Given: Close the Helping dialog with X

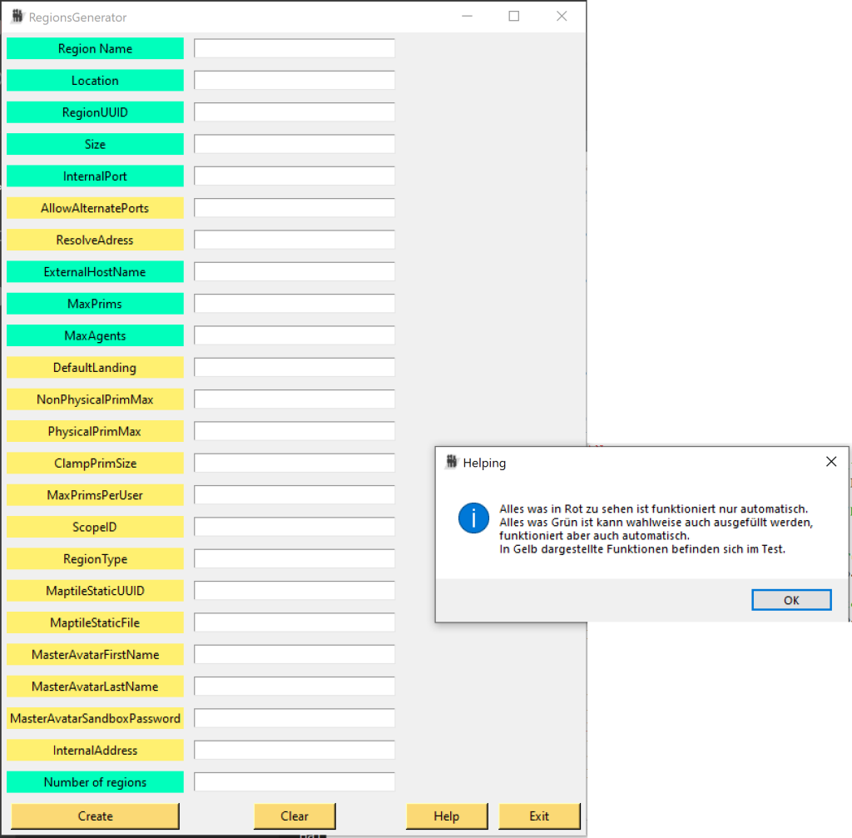Looking at the screenshot, I should (x=830, y=462).
